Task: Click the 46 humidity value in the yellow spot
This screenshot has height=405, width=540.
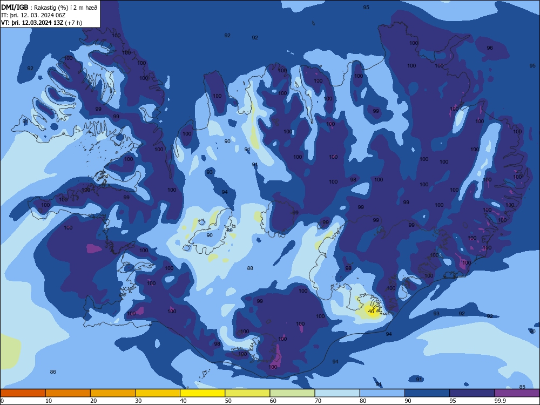Action: [371, 312]
